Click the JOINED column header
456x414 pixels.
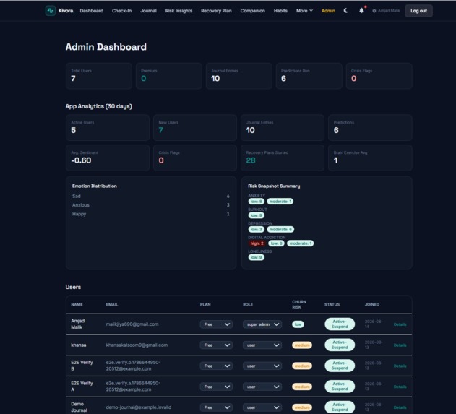click(372, 304)
